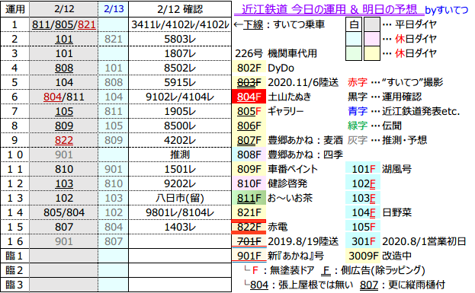Select the '104F' cell beside 日野菜
The height and width of the screenshot is (293, 475).
point(363,212)
